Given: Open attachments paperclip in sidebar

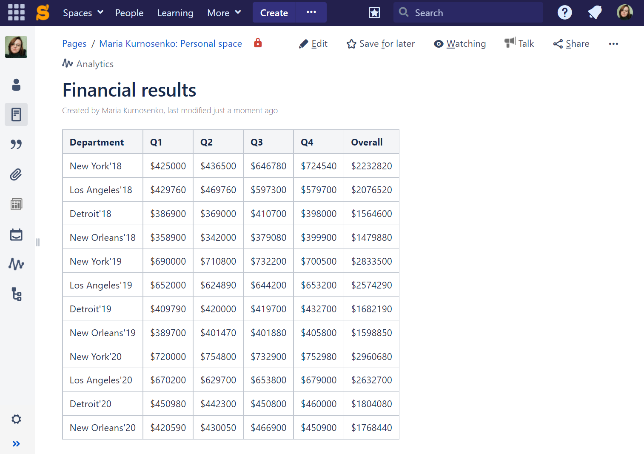Looking at the screenshot, I should [x=16, y=174].
